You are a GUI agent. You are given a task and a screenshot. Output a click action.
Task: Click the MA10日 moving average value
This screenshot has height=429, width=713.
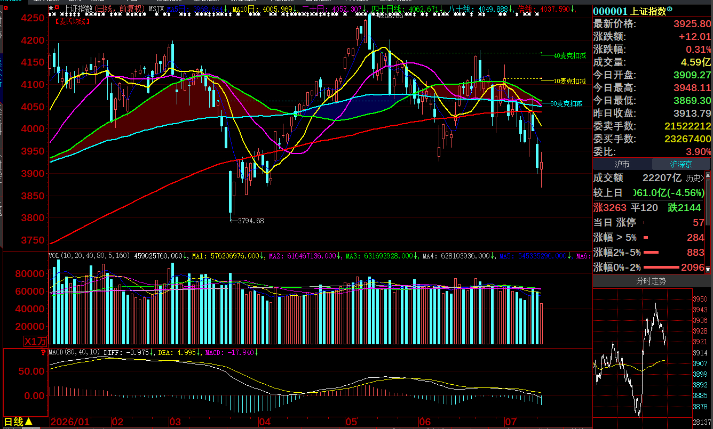click(x=265, y=9)
